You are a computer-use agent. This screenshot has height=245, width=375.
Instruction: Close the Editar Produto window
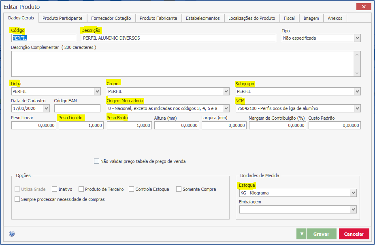[x=363, y=7]
